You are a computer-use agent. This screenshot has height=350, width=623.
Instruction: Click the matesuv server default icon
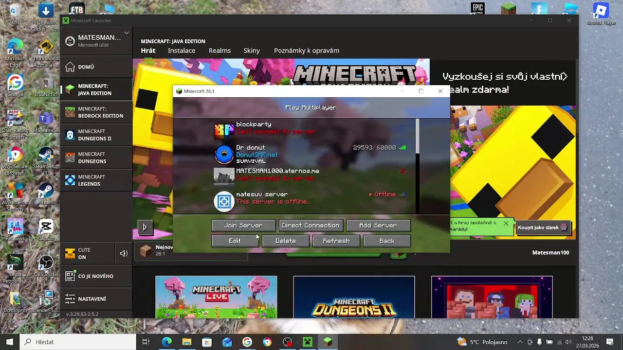(x=224, y=201)
